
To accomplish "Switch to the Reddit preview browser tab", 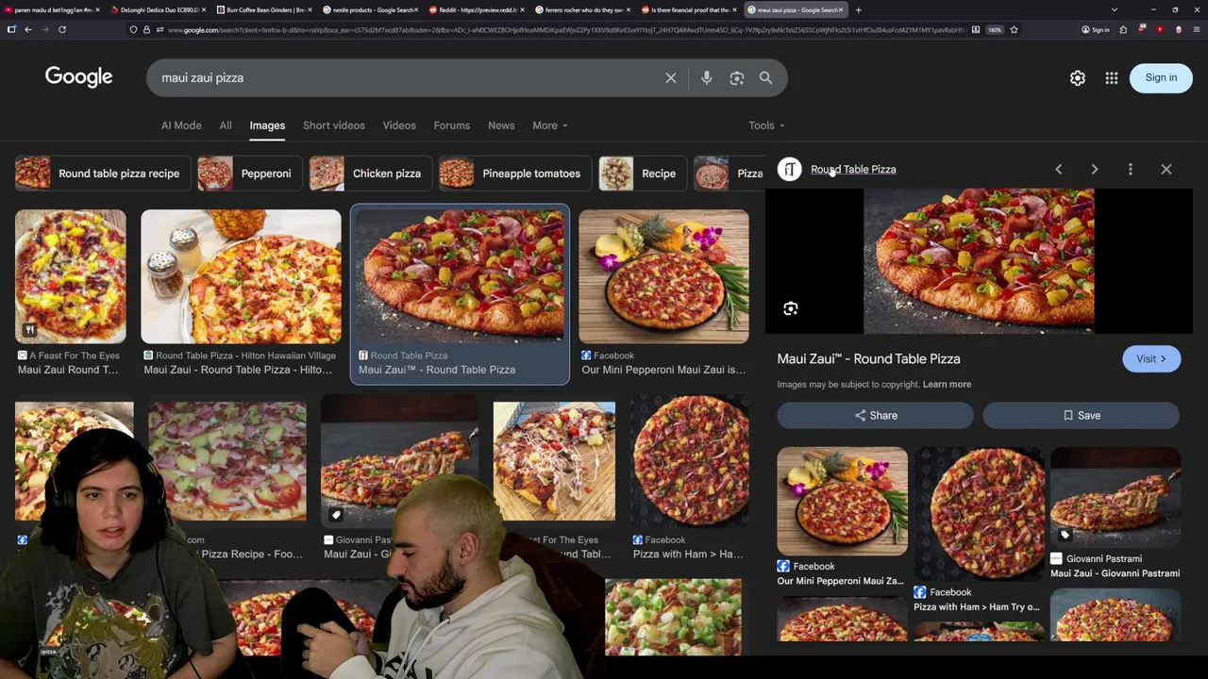I will coord(477,9).
